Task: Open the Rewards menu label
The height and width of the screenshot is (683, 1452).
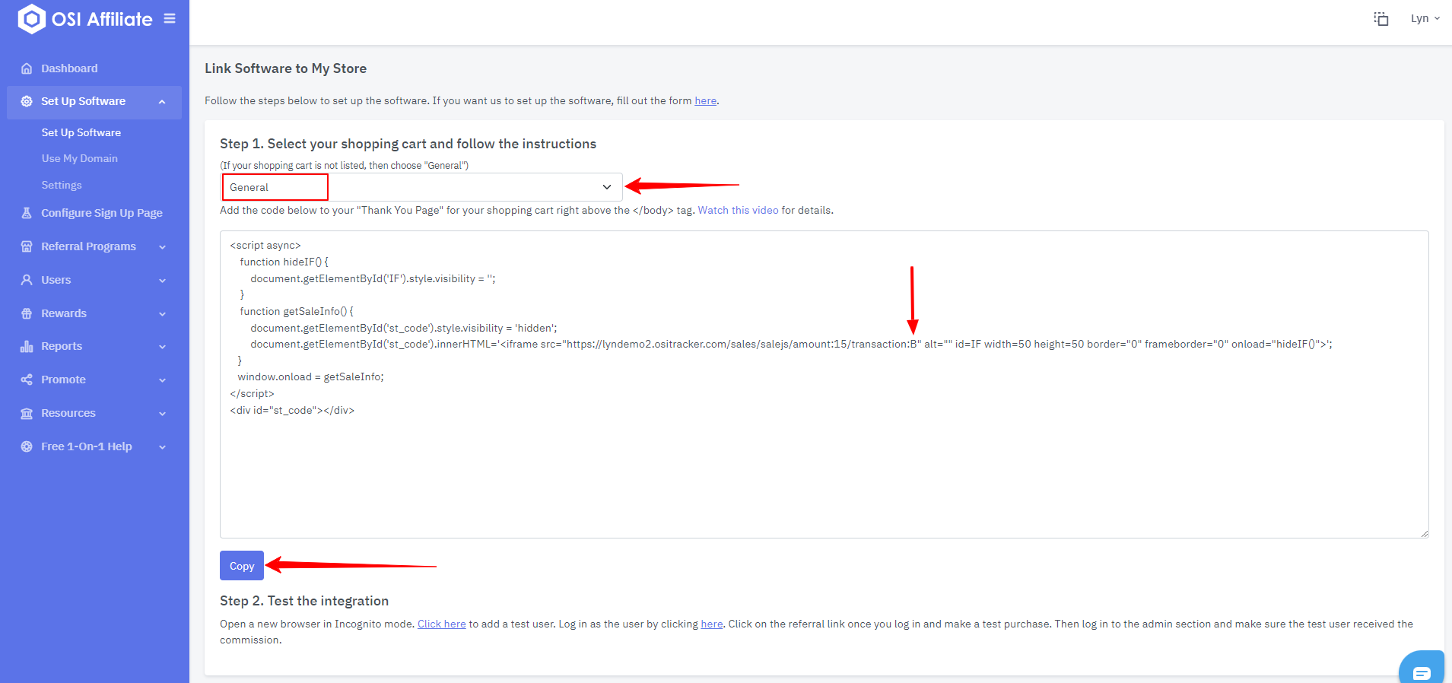Action: click(x=64, y=313)
